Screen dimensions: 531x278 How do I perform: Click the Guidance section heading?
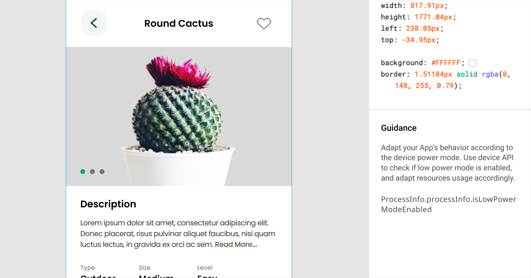click(399, 128)
